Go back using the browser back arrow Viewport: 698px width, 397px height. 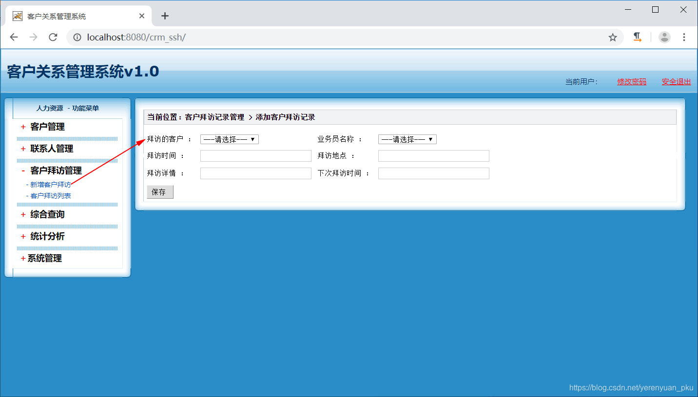coord(14,38)
